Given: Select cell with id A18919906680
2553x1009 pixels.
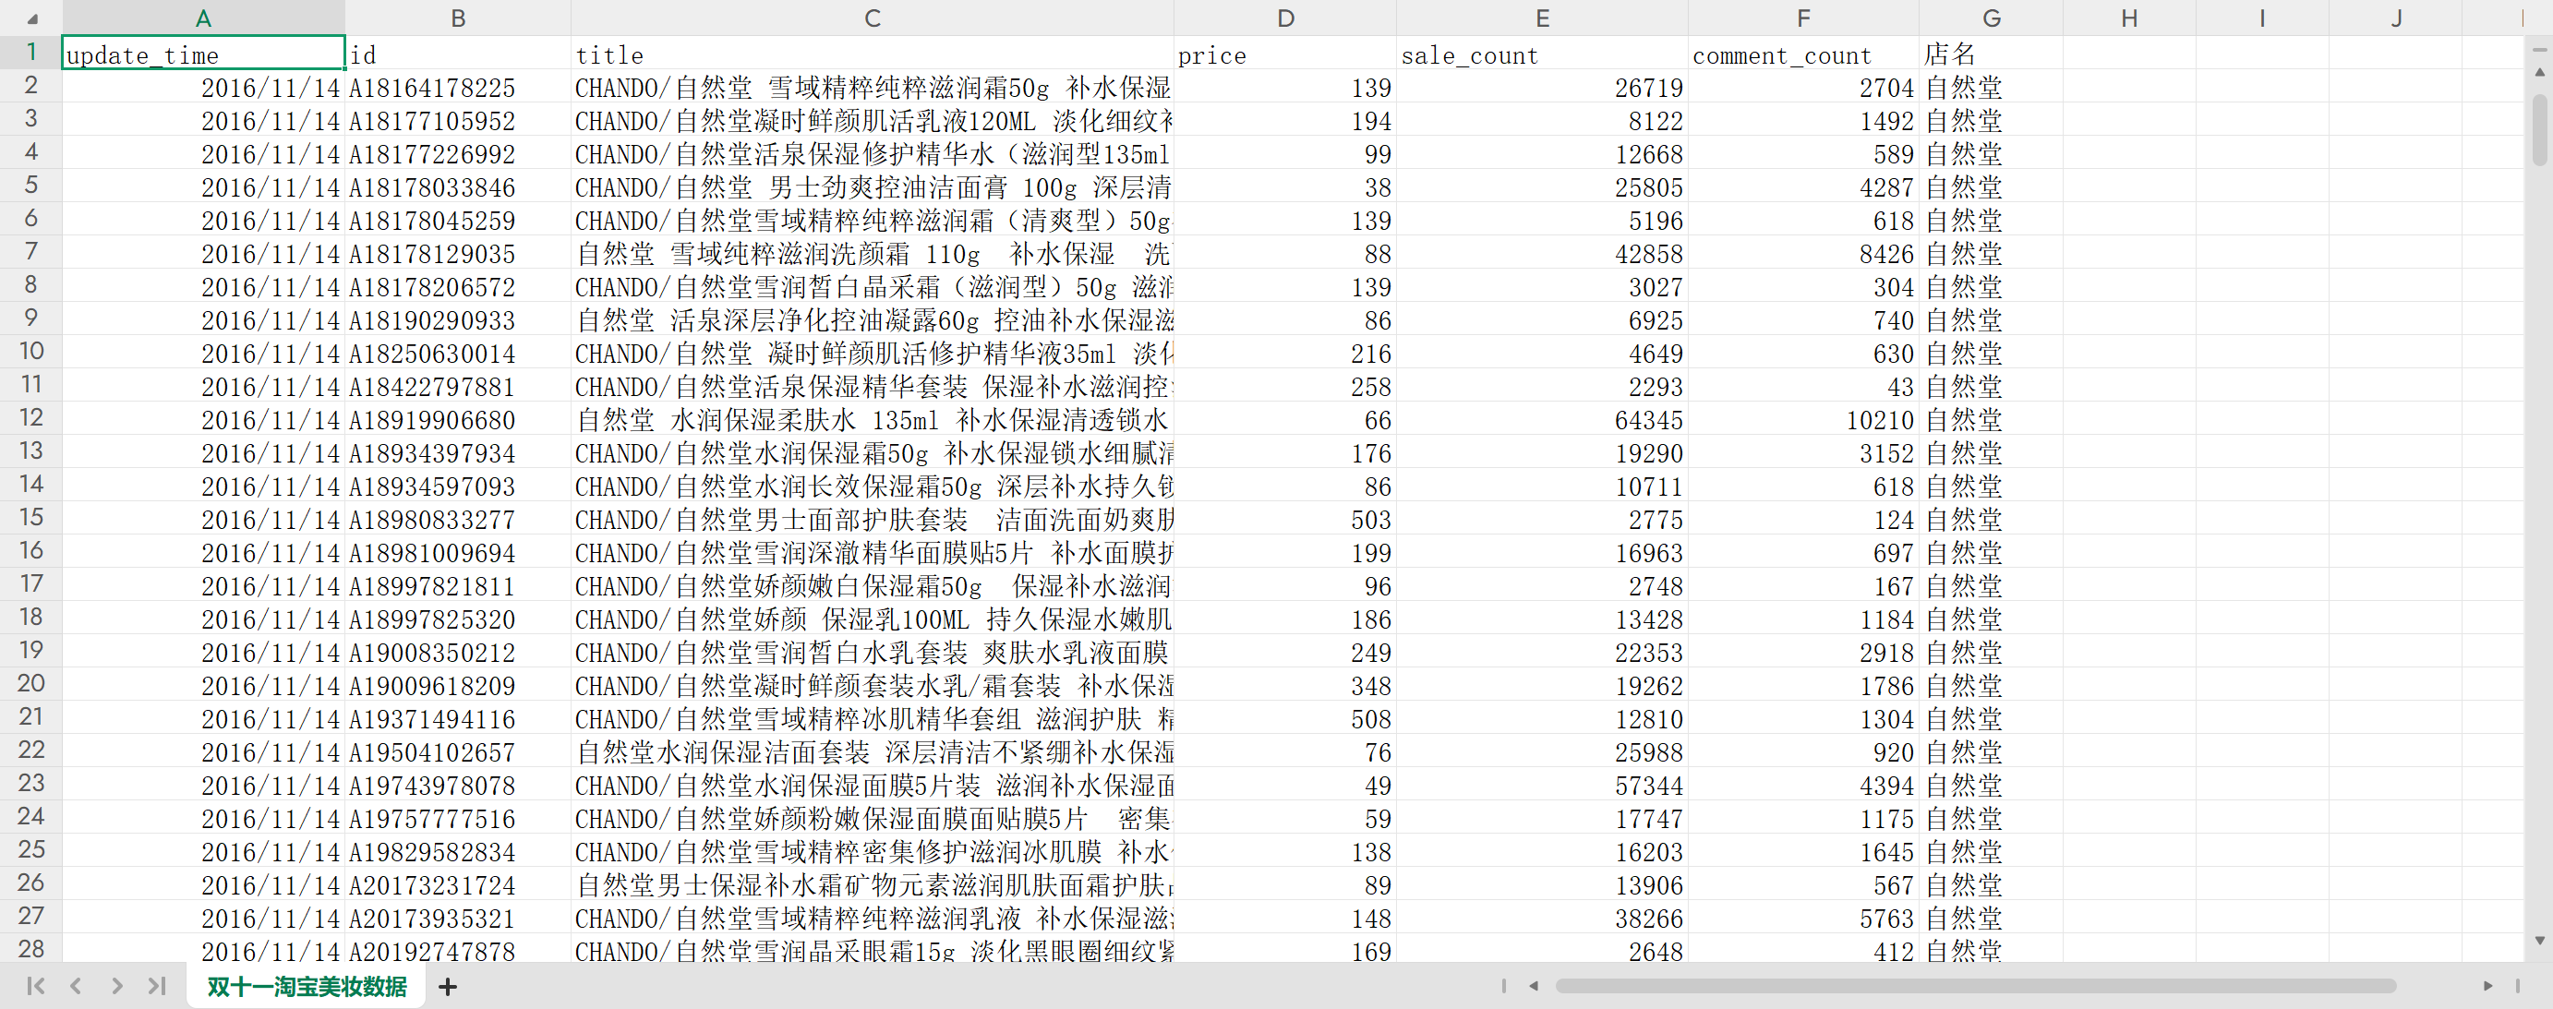Looking at the screenshot, I should coord(458,419).
